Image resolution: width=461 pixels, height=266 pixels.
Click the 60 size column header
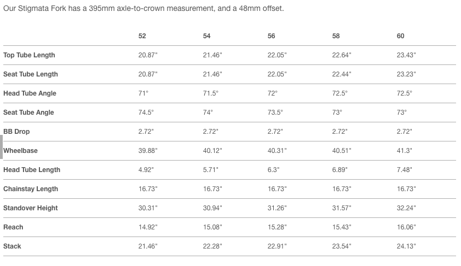401,36
